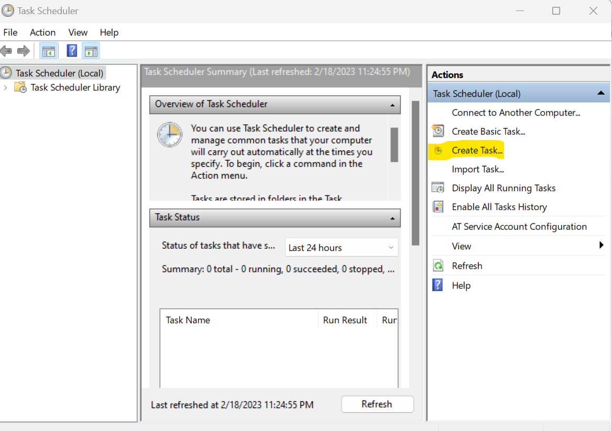The height and width of the screenshot is (431, 612).
Task: Click the Refresh button at bottom
Action: tap(377, 404)
